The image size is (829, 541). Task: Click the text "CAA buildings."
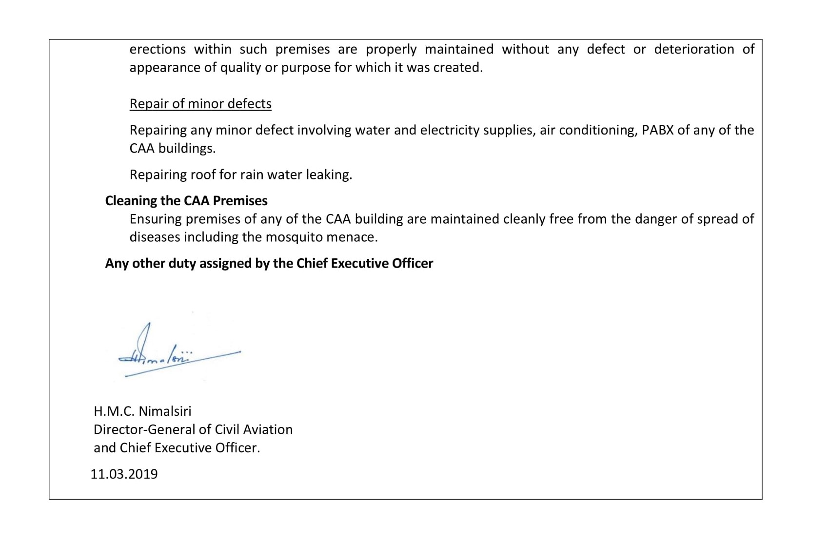173,148
